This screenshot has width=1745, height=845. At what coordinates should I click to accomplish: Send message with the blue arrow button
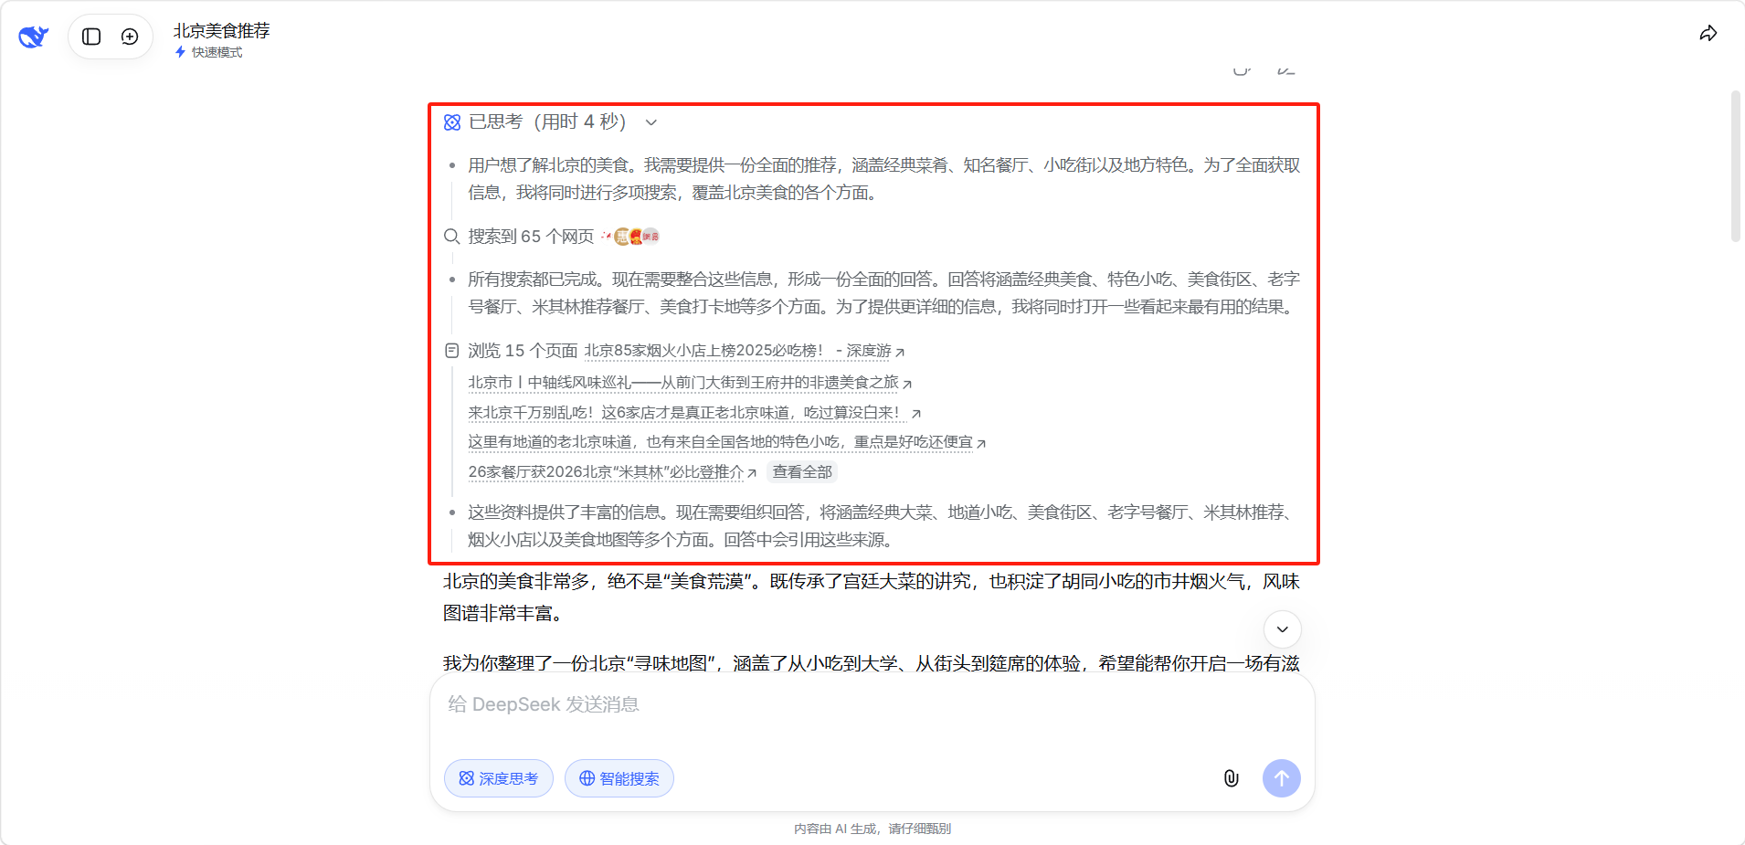(1282, 778)
